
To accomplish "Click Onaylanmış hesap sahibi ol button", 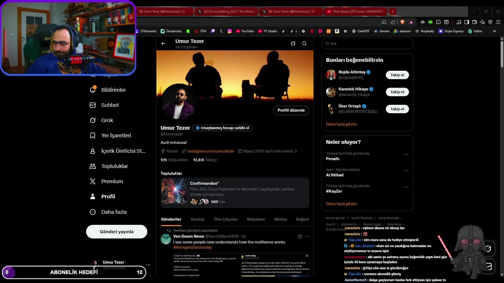I will (x=222, y=128).
